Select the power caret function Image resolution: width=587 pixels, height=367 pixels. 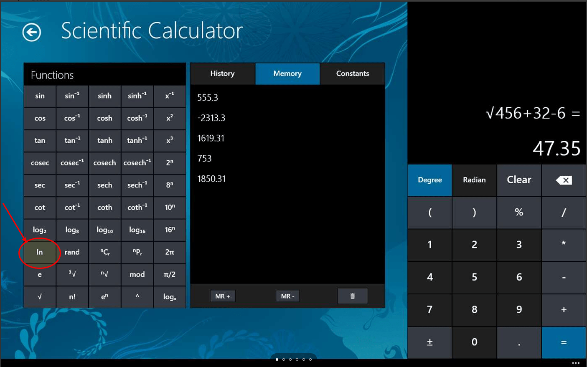pyautogui.click(x=137, y=296)
